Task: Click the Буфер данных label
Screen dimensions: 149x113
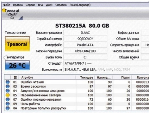Action: (x=128, y=33)
